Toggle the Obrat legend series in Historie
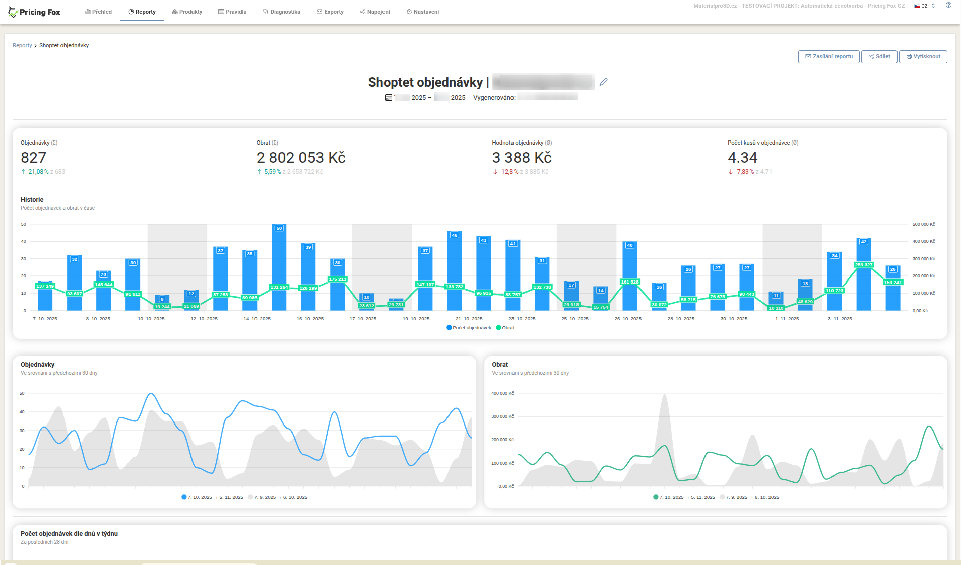 coord(505,328)
